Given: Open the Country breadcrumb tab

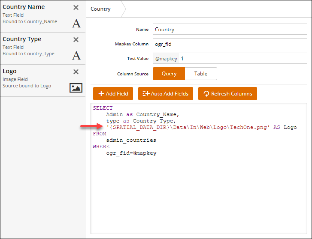Looking at the screenshot, I should (x=101, y=9).
